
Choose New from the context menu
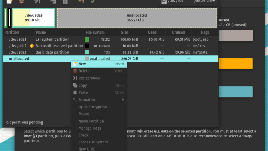point(82,64)
